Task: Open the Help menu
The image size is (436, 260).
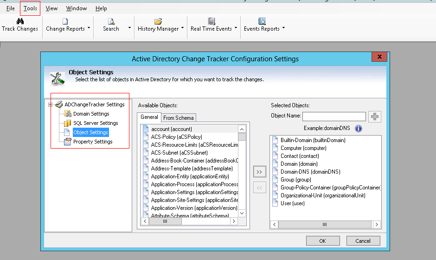Action: (101, 8)
